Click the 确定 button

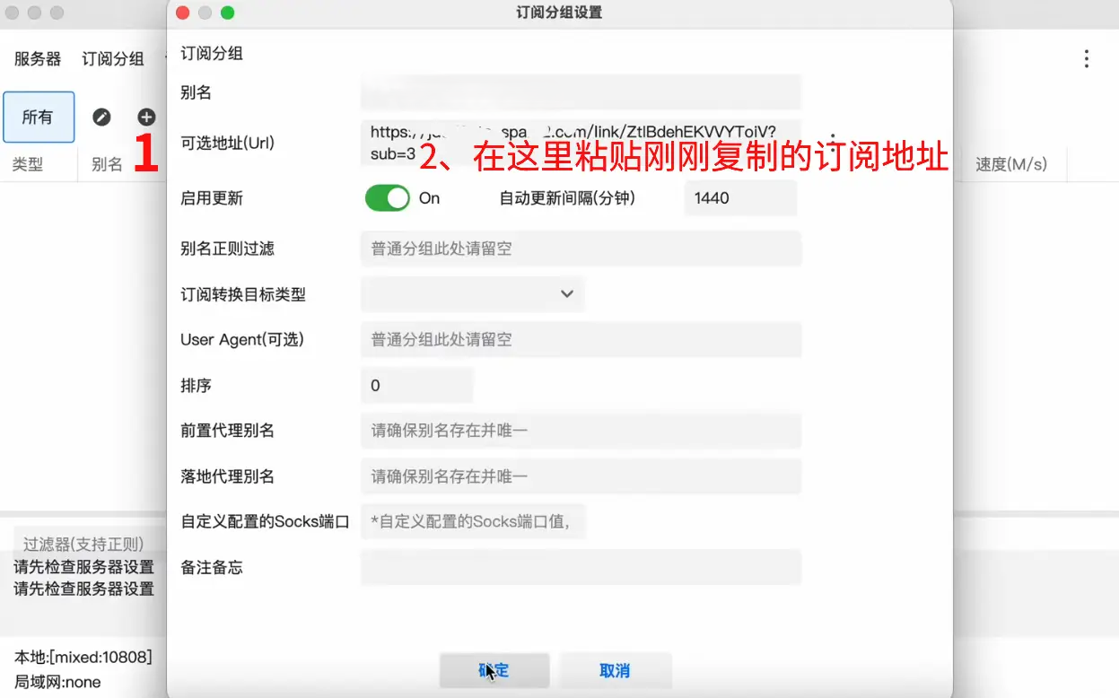pos(494,670)
